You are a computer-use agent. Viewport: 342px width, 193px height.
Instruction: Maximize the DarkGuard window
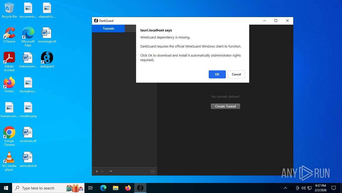(276, 21)
